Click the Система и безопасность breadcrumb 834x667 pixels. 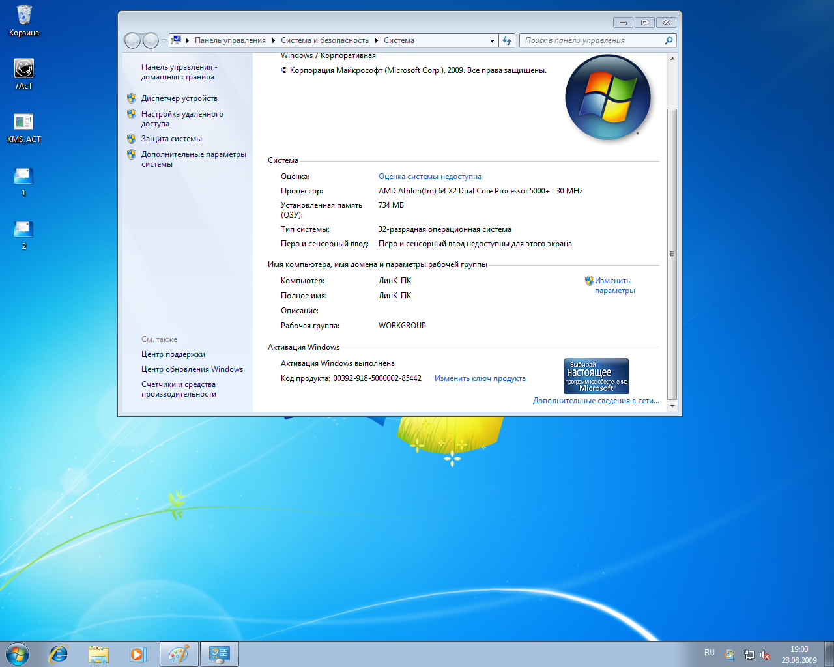(x=324, y=40)
